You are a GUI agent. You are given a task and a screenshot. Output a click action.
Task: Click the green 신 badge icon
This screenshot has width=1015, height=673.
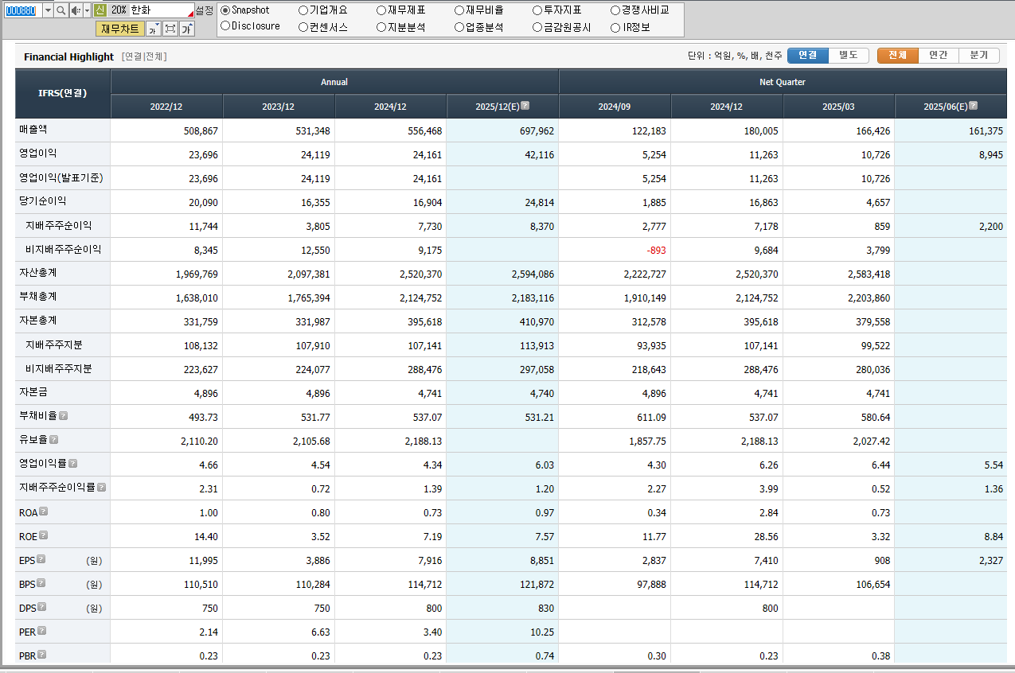coord(100,10)
